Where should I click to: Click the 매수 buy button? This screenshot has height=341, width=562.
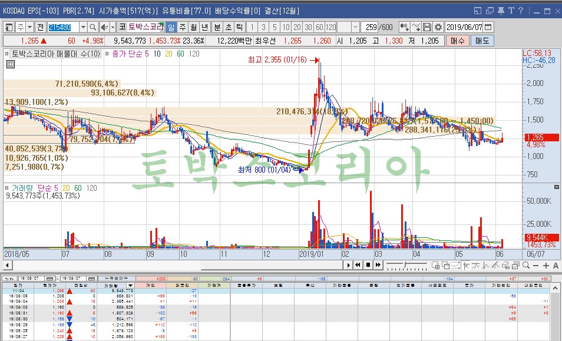457,41
